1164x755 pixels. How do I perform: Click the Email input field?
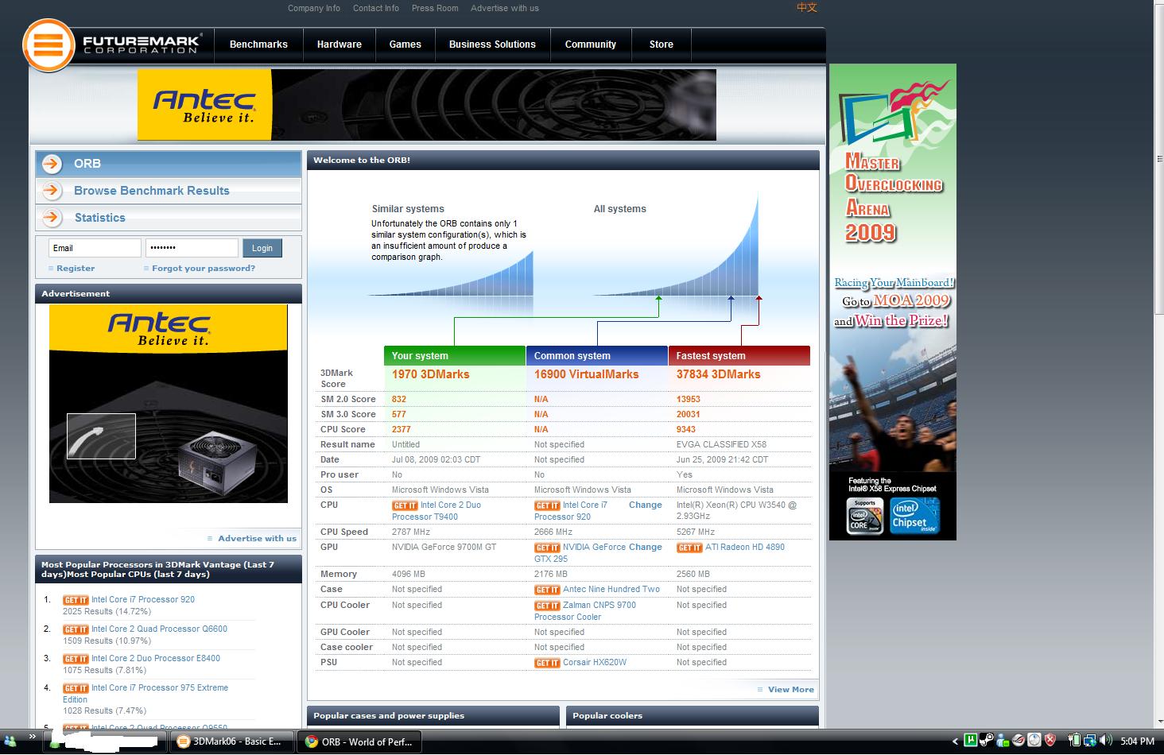95,248
